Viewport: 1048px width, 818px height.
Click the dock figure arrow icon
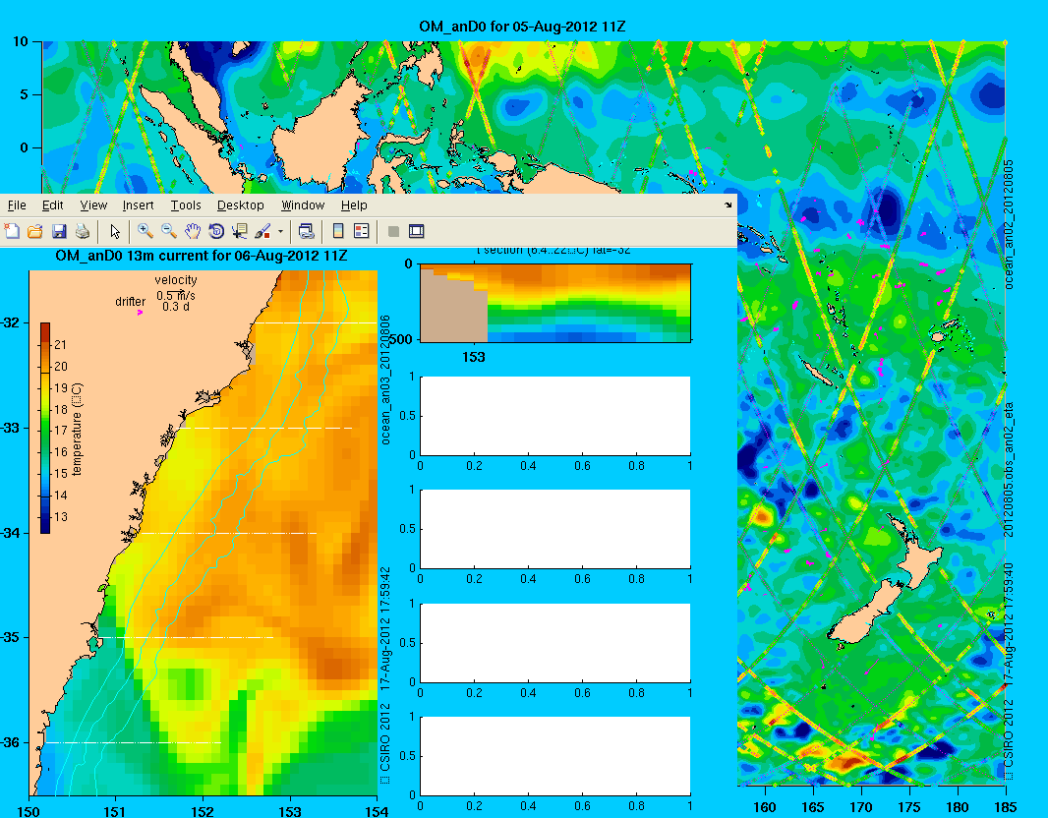[728, 205]
